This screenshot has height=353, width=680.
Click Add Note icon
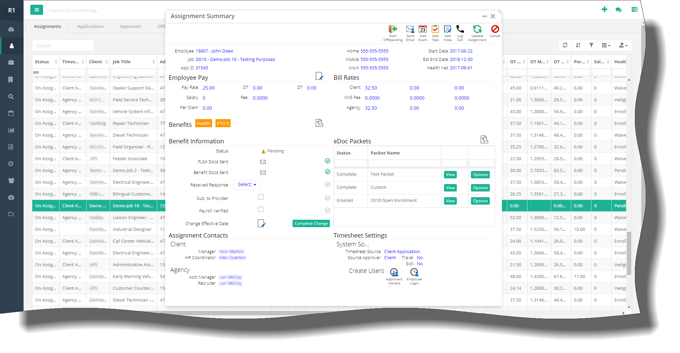(x=448, y=29)
